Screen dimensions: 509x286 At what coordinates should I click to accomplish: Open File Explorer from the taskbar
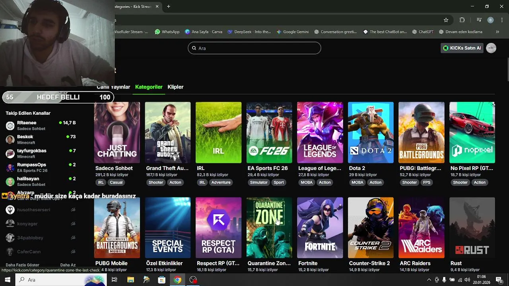tap(130, 280)
